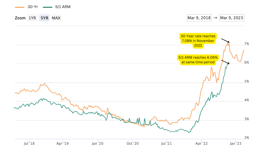Click the Jul '18 x-axis label
This screenshot has width=266, height=155.
[x=29, y=143]
